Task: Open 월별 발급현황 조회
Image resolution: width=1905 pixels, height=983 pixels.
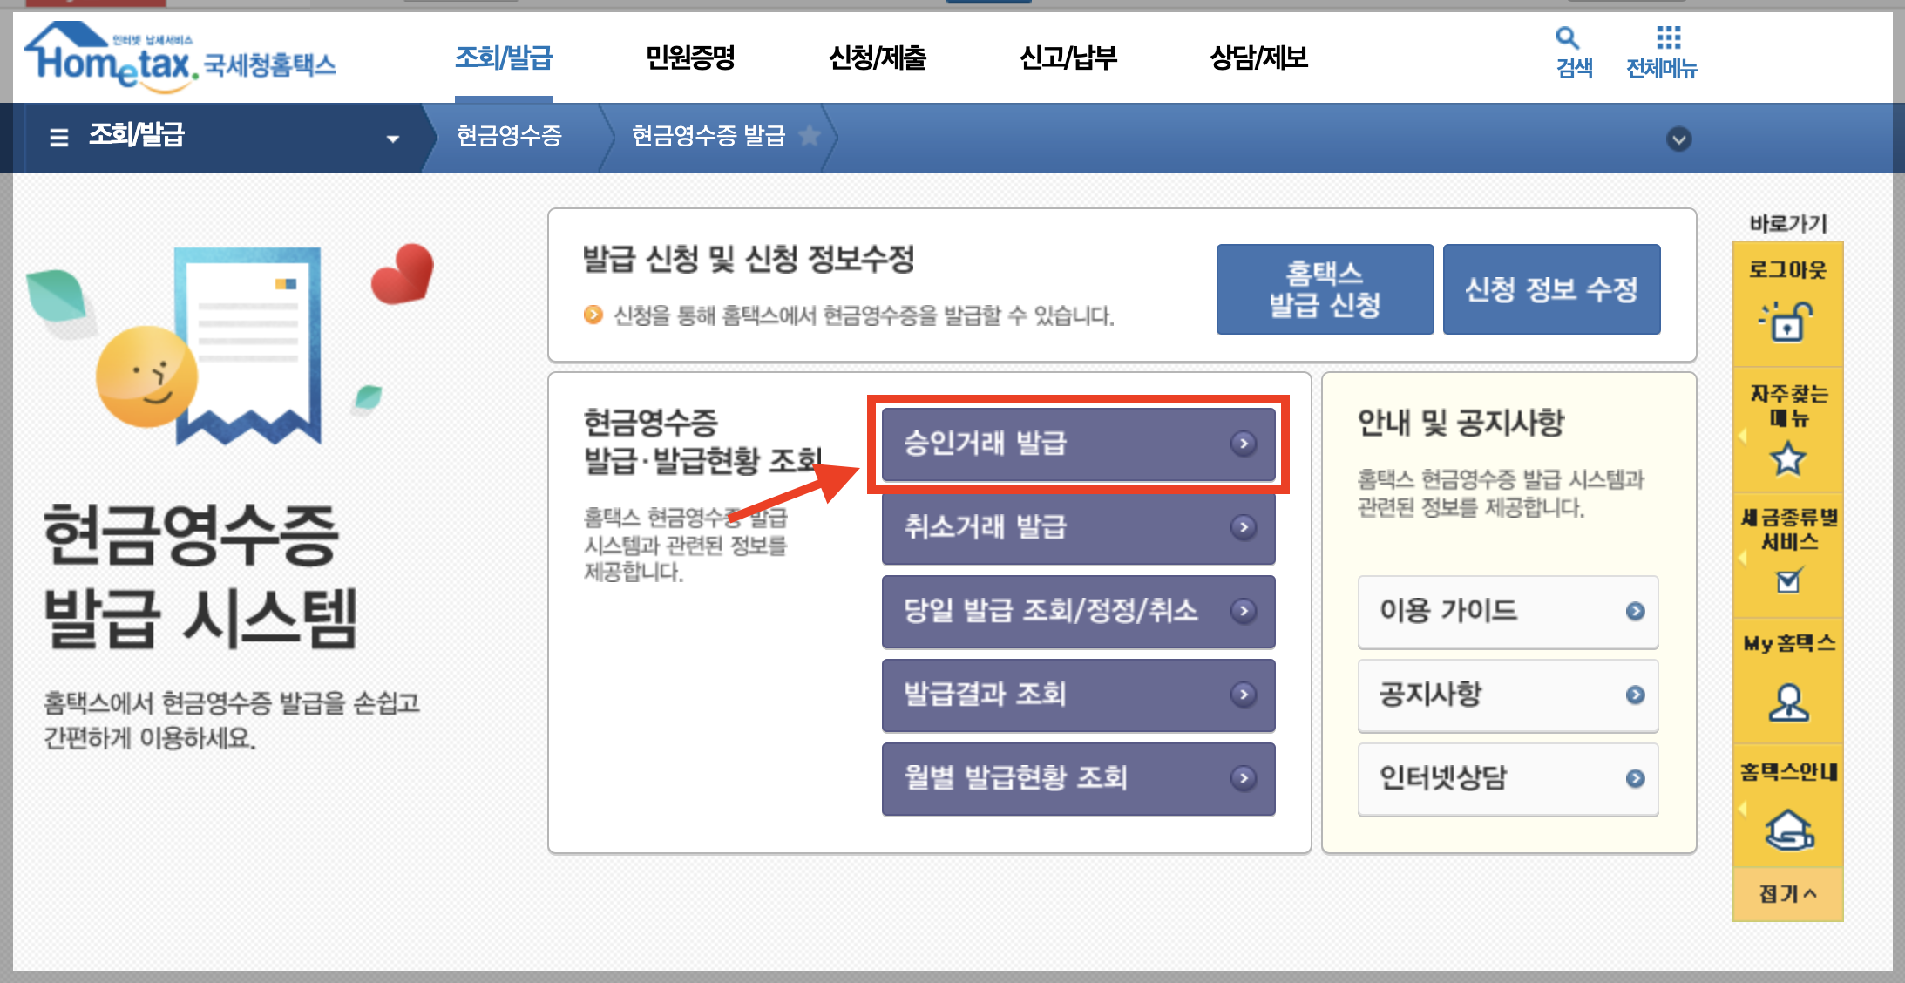Action: point(1078,778)
